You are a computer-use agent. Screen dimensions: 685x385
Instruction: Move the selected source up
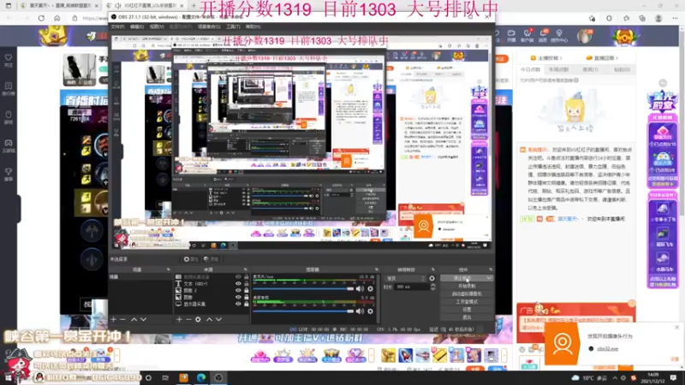pos(209,319)
